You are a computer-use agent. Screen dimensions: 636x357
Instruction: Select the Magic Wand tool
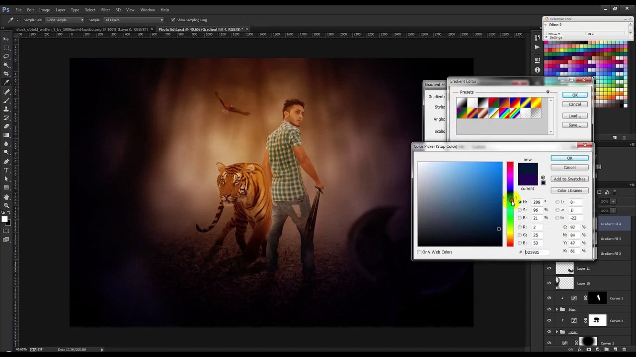(6, 65)
